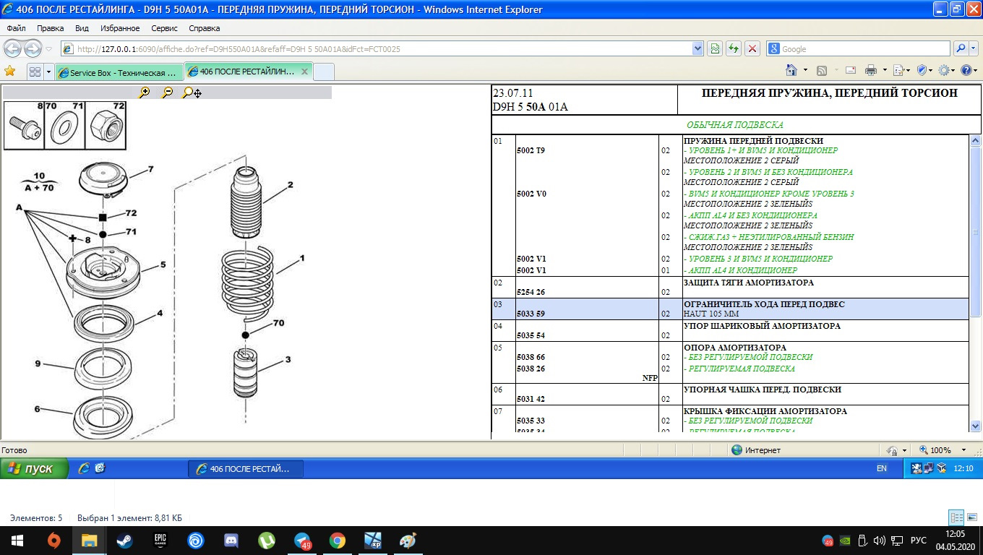Refresh the page with the green arrows icon
Image resolution: width=983 pixels, height=555 pixels.
click(734, 48)
